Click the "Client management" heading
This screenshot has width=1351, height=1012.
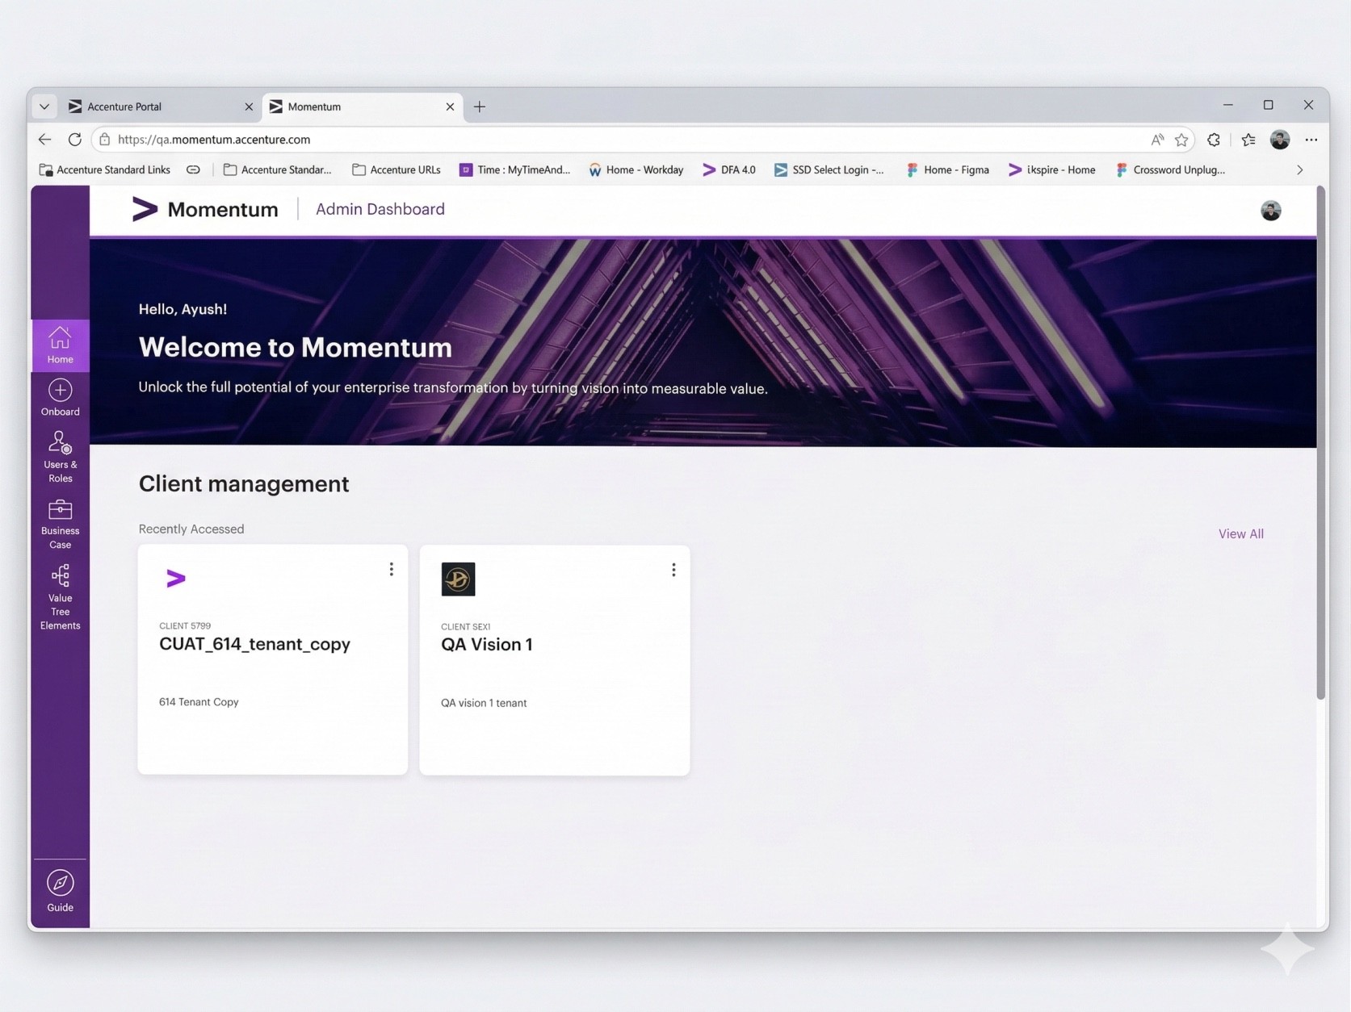pos(244,483)
